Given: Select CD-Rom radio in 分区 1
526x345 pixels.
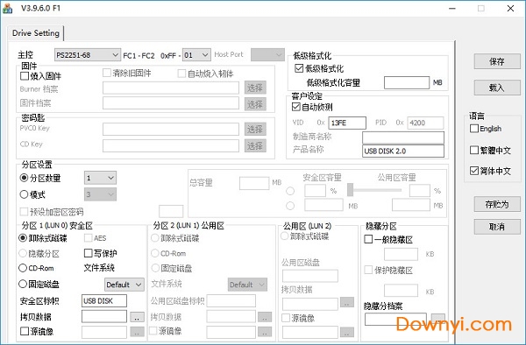Looking at the screenshot, I should click(23, 268).
